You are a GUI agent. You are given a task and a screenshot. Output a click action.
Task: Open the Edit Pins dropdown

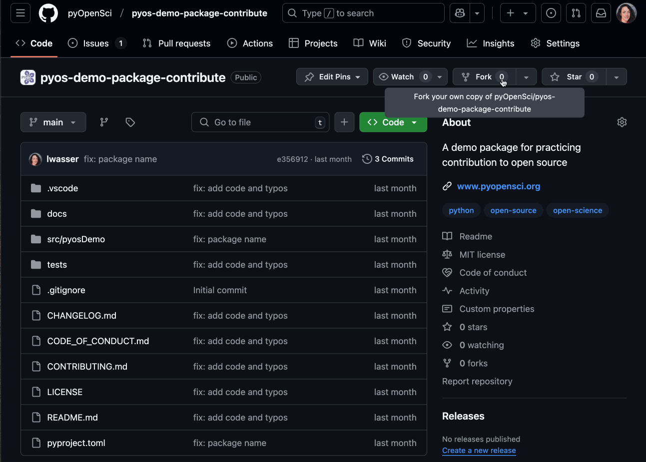coord(332,76)
